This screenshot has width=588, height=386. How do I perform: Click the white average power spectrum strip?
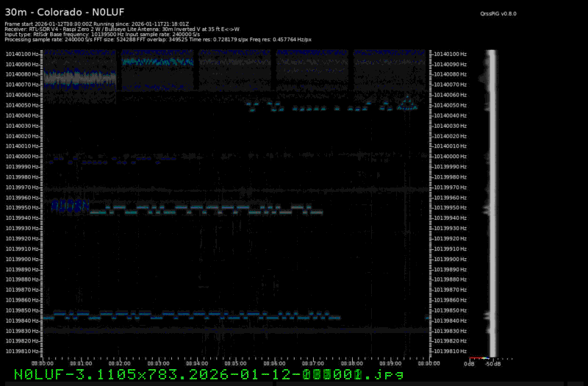[x=492, y=206]
